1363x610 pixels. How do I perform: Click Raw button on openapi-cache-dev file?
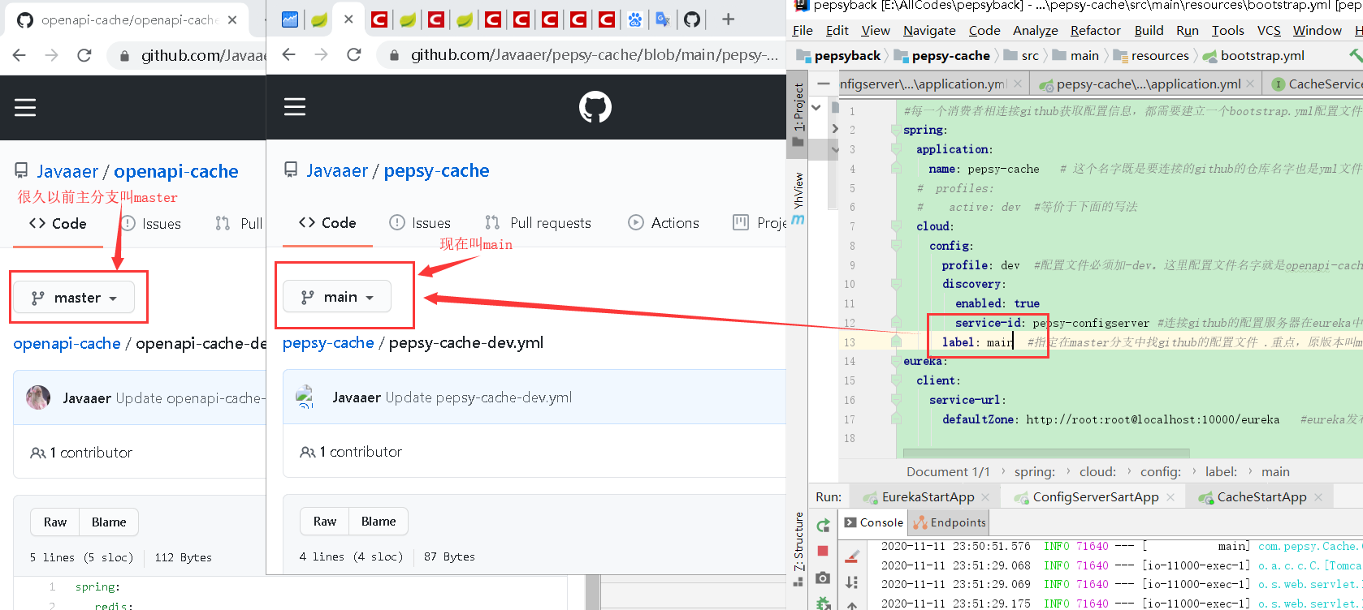click(55, 522)
